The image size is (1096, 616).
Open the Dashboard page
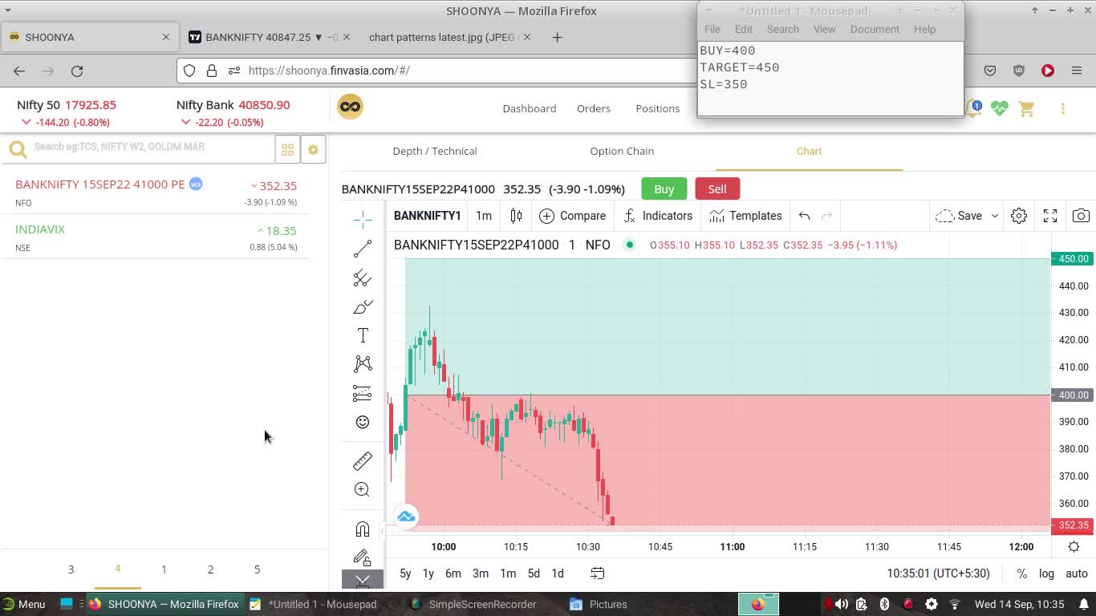tap(529, 108)
